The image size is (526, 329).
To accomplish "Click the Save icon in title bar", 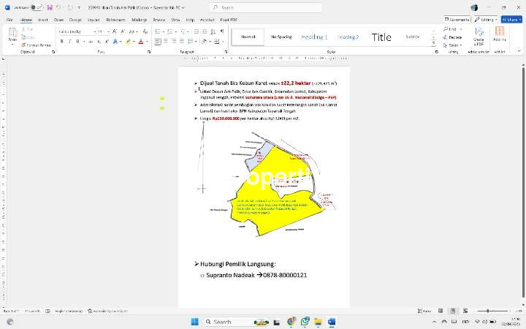I will pos(50,7).
